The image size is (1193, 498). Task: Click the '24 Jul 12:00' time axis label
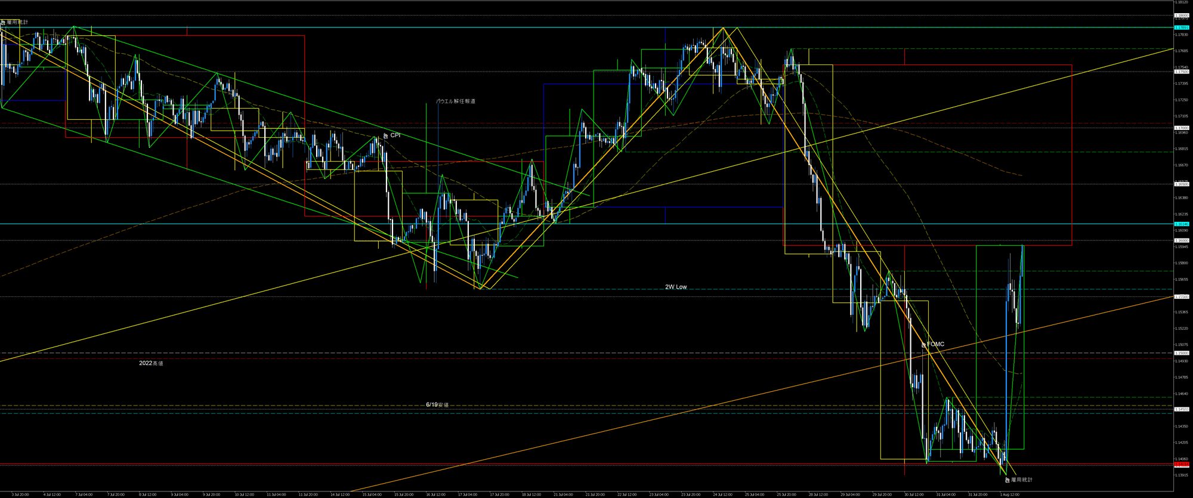click(722, 494)
